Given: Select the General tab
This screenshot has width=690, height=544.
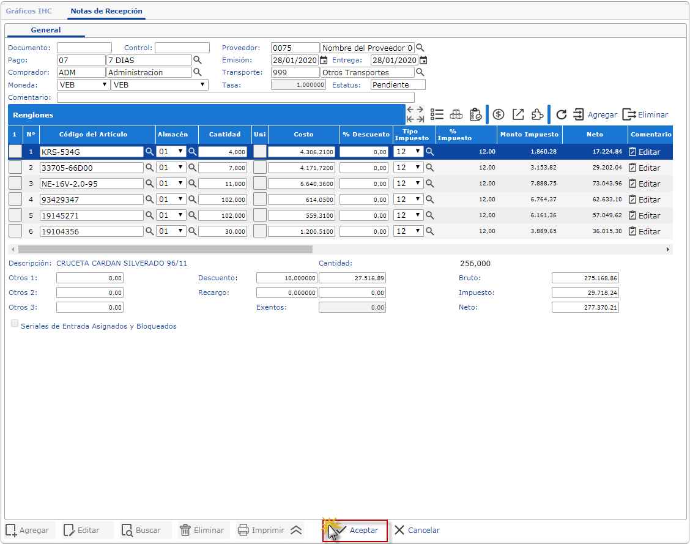Looking at the screenshot, I should (x=46, y=30).
